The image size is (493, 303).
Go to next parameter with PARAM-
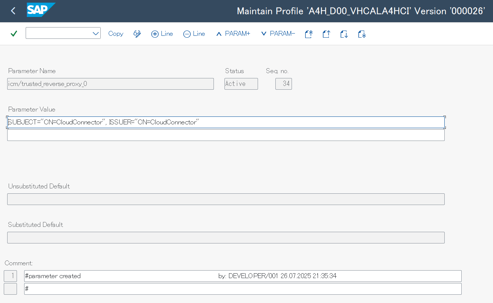[x=278, y=34]
